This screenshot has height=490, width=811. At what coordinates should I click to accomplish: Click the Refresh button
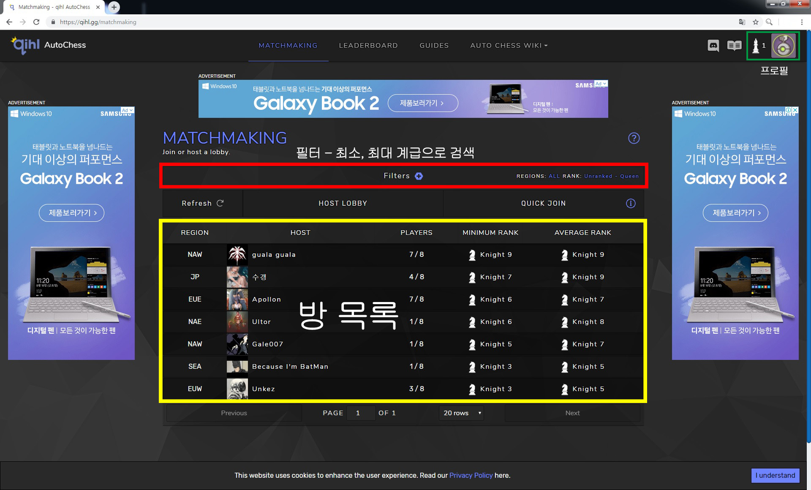[x=202, y=204]
